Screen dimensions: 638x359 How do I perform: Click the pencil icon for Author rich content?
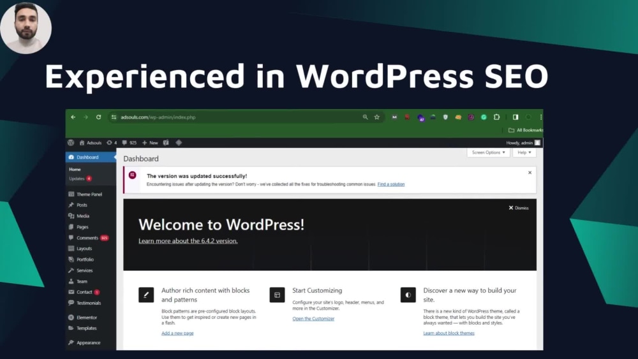point(146,295)
